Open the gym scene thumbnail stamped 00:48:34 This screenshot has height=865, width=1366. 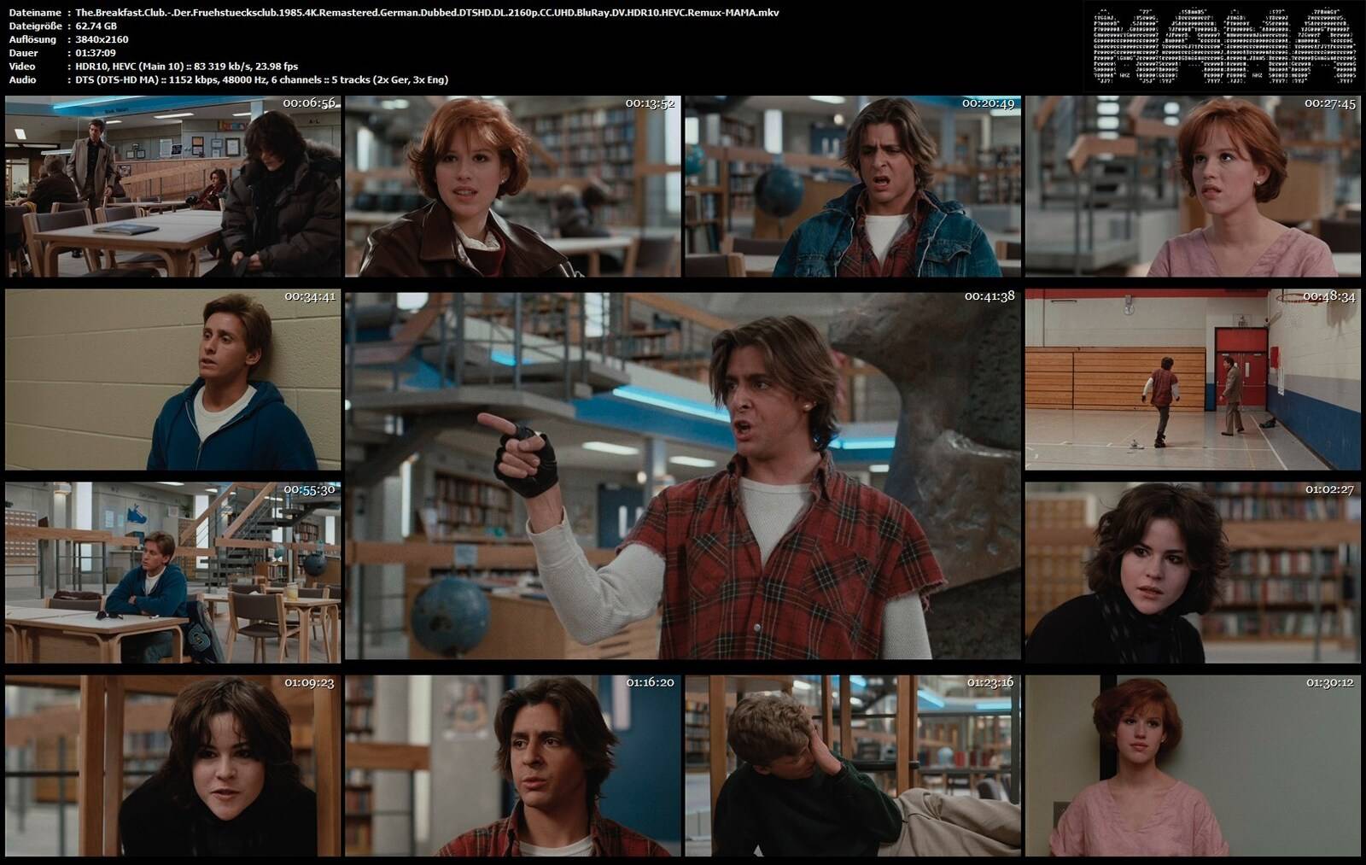[1193, 379]
